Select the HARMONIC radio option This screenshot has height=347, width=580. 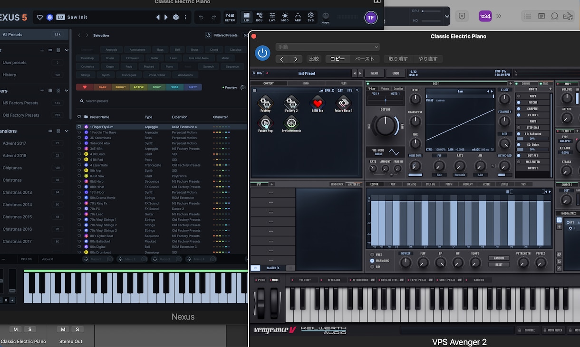[x=372, y=261]
